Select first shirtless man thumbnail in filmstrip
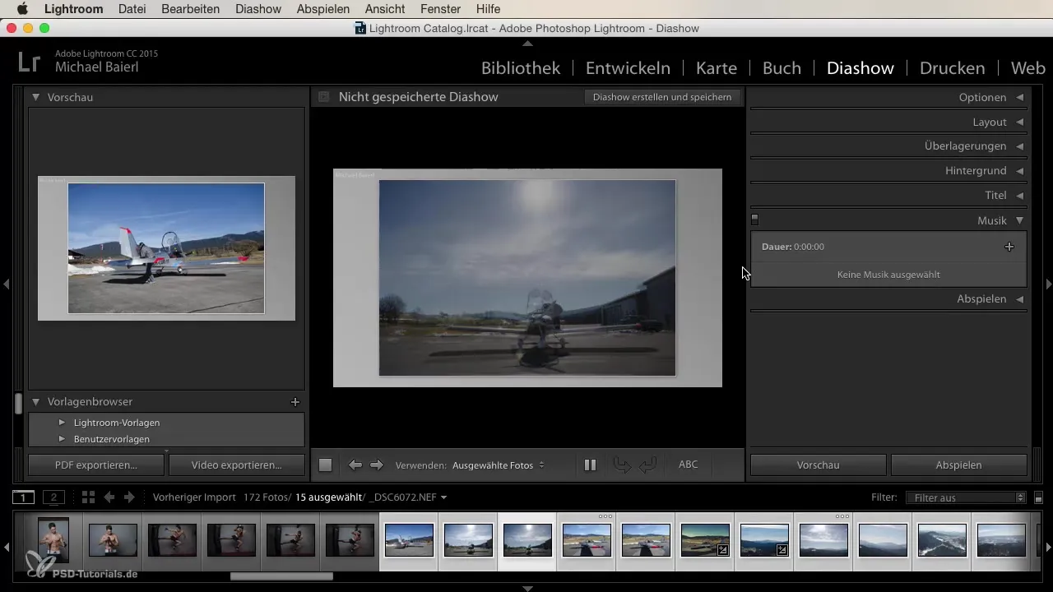Image resolution: width=1053 pixels, height=592 pixels. (53, 539)
